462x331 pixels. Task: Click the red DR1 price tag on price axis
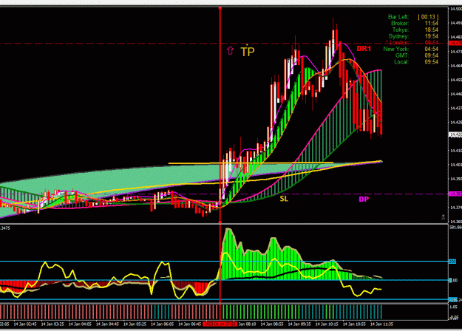(455, 44)
